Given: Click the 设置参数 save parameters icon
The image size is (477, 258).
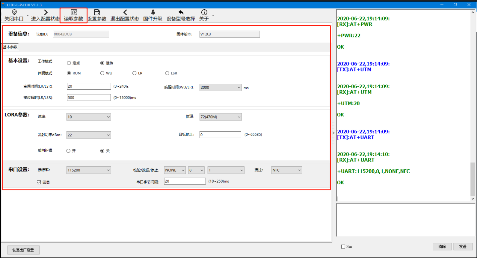Looking at the screenshot, I should point(97,13).
